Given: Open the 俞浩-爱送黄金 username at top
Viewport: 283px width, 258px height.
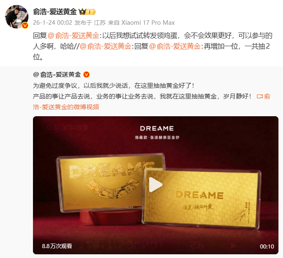Looking at the screenshot, I should point(55,12).
